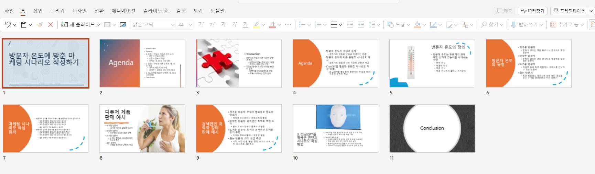
Task: Select slide 7 마케팅 시나리오 thumbnail
Action: (x=45, y=128)
